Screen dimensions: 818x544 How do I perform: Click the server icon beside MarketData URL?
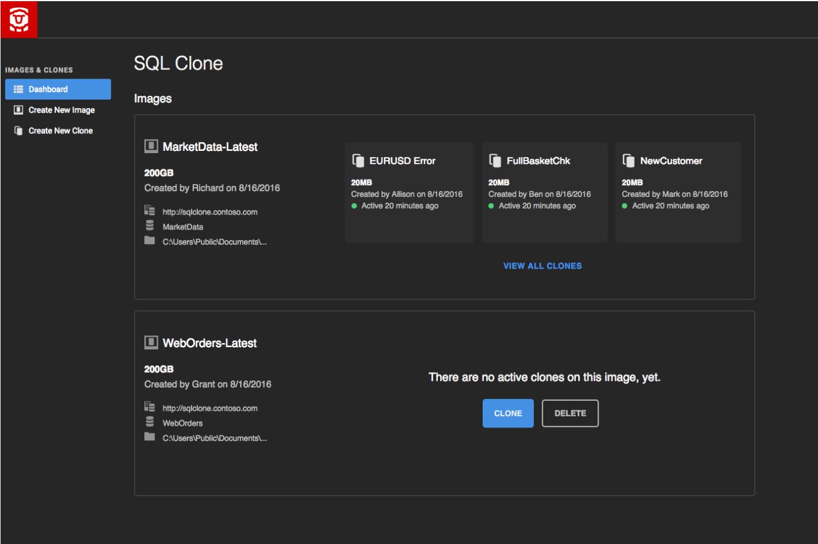pos(150,210)
